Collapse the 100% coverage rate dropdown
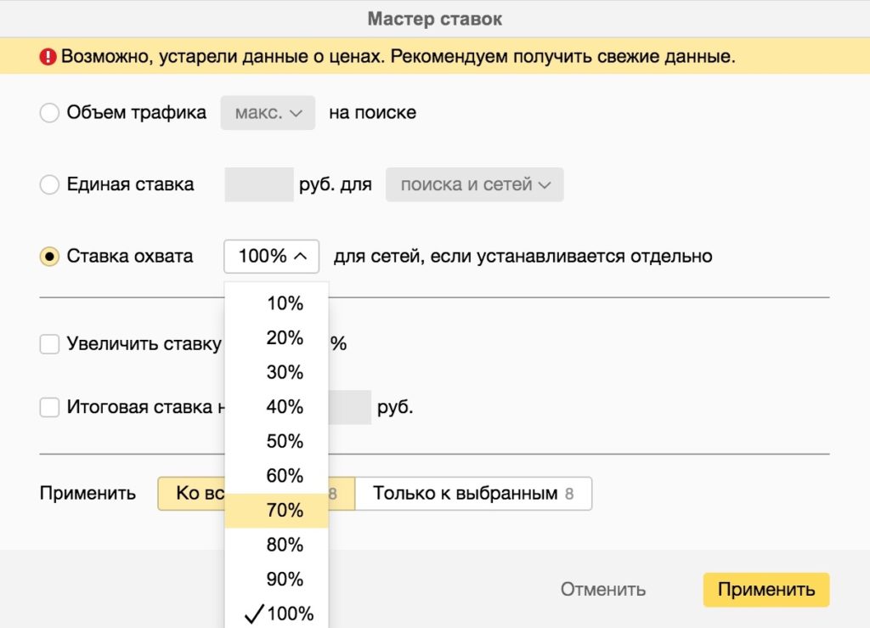870x628 pixels. coord(272,257)
